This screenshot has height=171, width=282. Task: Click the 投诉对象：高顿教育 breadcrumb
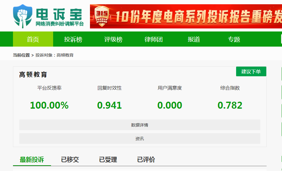click(54, 55)
